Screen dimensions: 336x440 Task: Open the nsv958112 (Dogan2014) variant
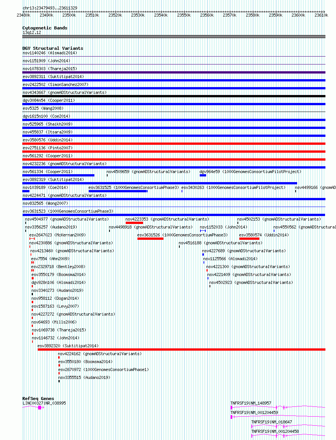(x=55, y=298)
